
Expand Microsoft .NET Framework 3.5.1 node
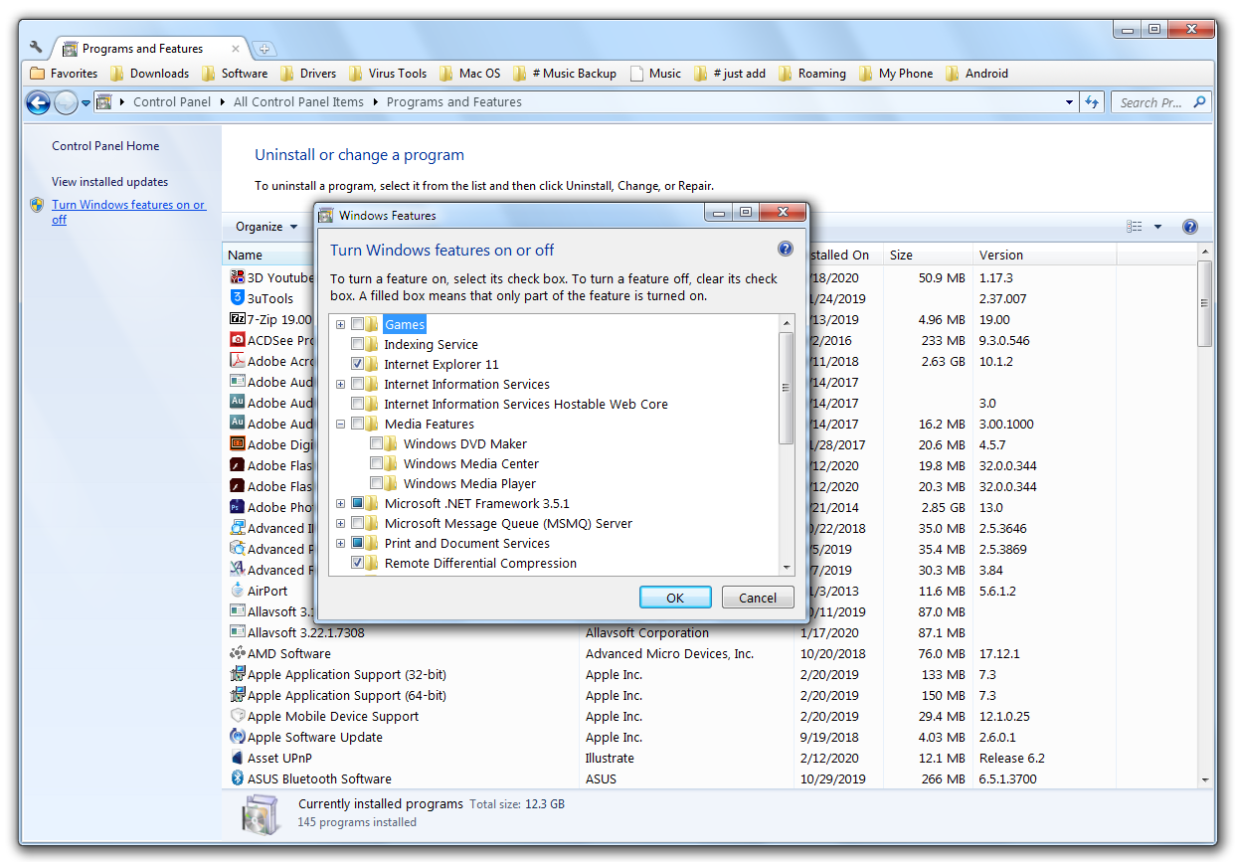(x=340, y=503)
